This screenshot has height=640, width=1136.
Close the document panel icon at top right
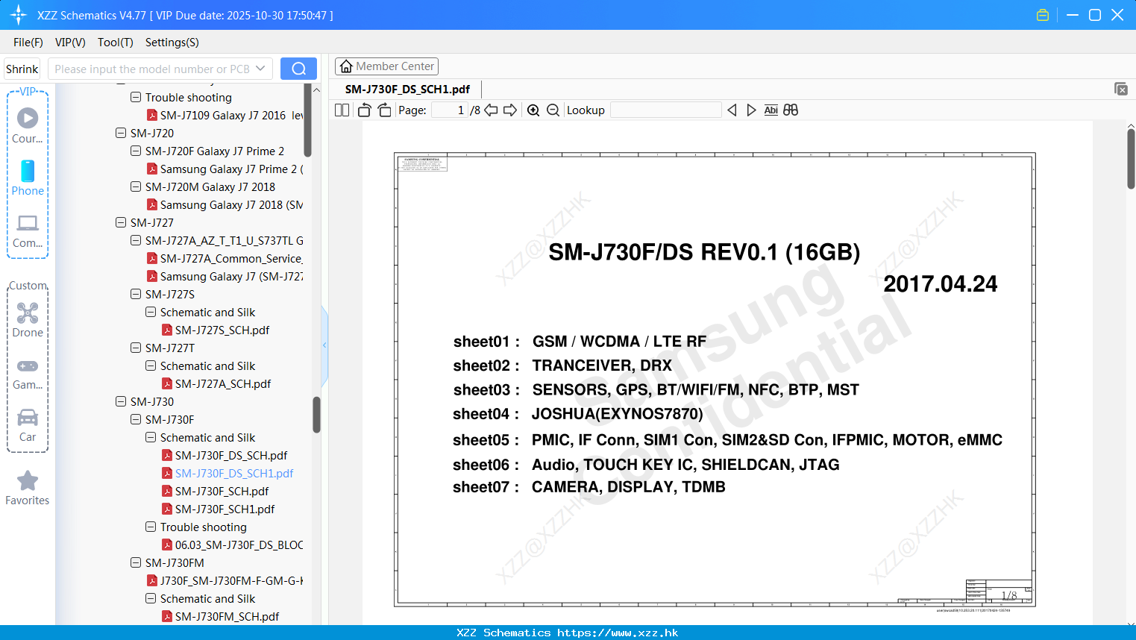click(x=1121, y=89)
